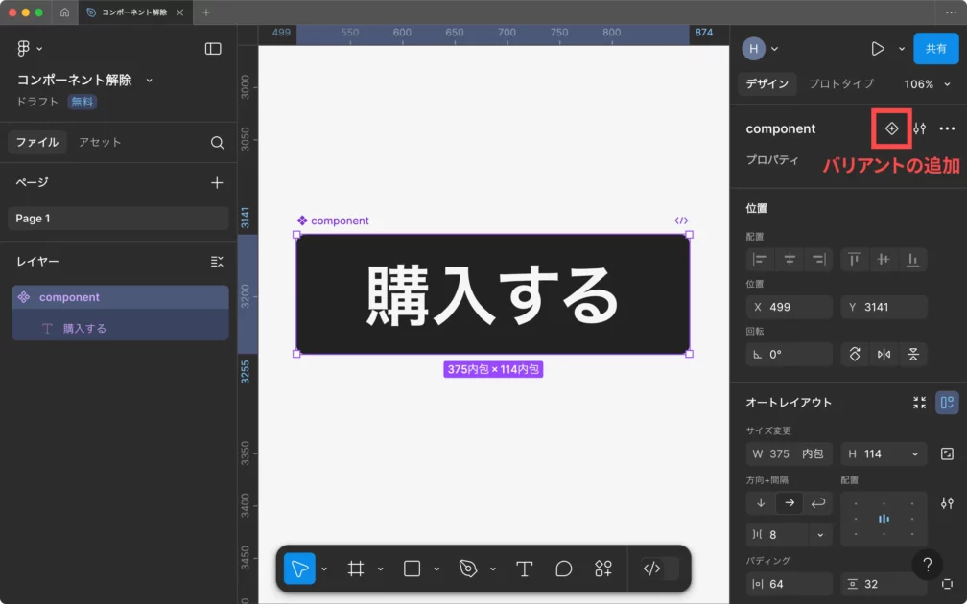Click the X position input field

(x=790, y=308)
